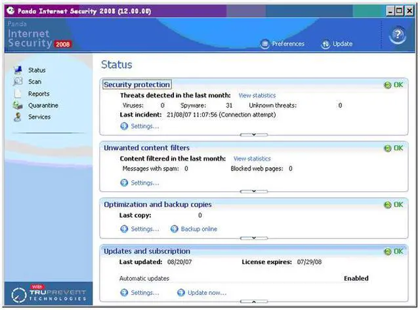Screen dimensions: 420x310
Task: Click the Status icon in sidebar
Action: coord(17,70)
